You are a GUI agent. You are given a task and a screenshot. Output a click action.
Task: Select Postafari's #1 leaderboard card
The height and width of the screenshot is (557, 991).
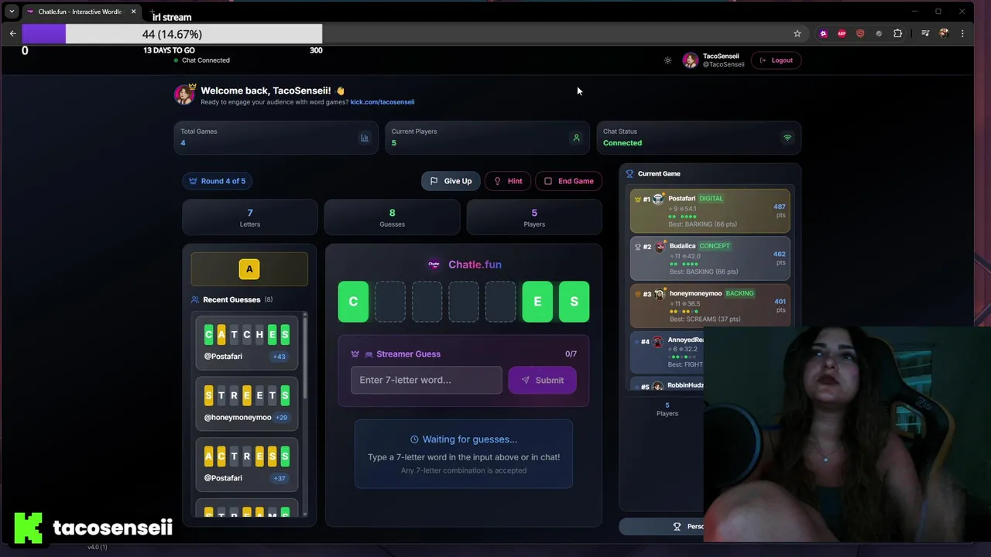(710, 211)
